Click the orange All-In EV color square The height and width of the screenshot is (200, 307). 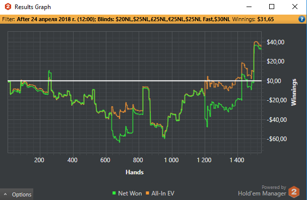click(147, 193)
